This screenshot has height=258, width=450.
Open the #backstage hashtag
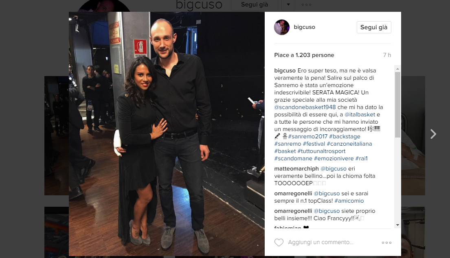[x=345, y=136]
